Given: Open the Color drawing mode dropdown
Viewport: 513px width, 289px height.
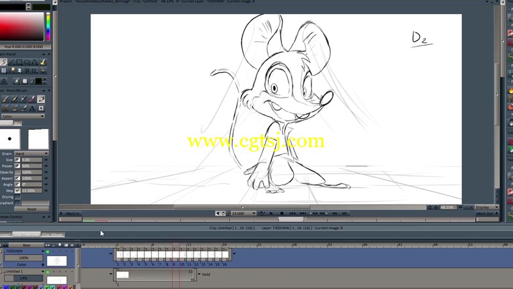Looking at the screenshot, I should pos(22,116).
